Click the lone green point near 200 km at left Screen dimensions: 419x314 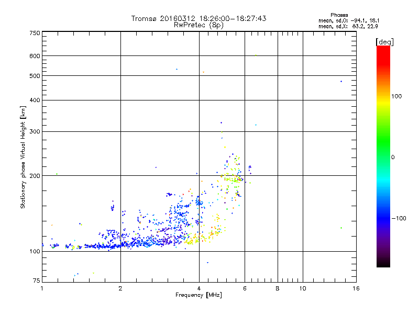click(57, 174)
